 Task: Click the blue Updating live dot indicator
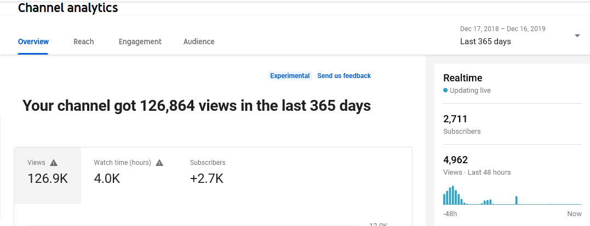445,91
